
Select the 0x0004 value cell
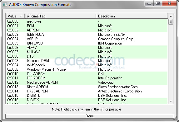13,39
